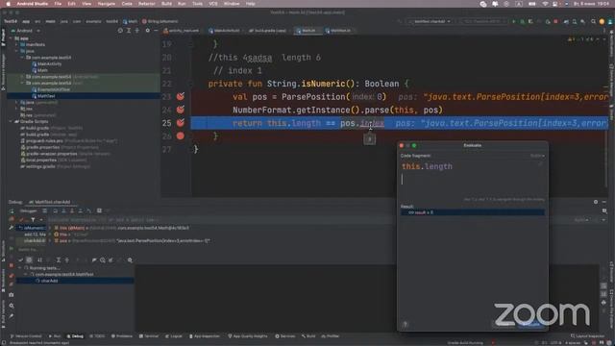The image size is (615, 346).
Task: Open the device selector dropdown
Action: tap(482, 21)
